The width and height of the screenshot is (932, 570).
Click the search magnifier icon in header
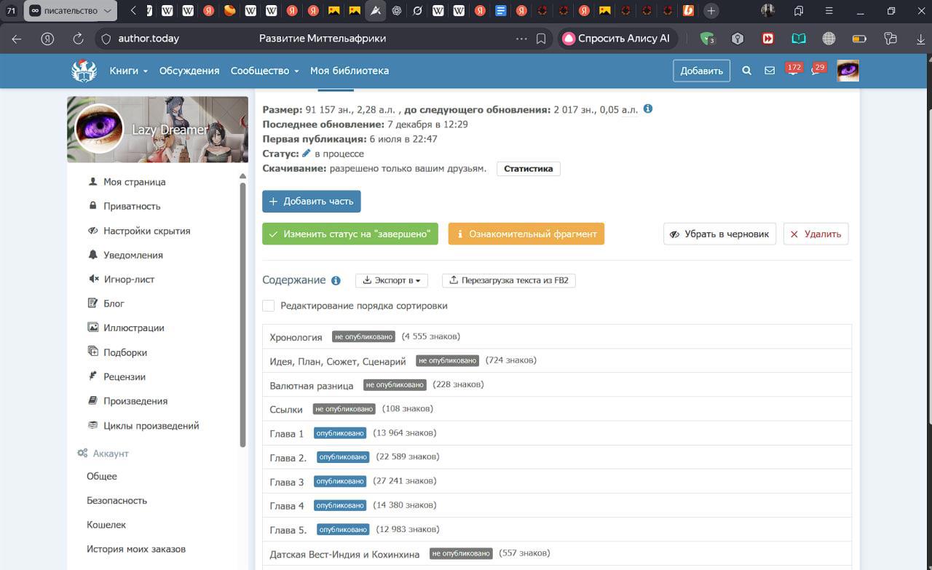click(x=746, y=71)
